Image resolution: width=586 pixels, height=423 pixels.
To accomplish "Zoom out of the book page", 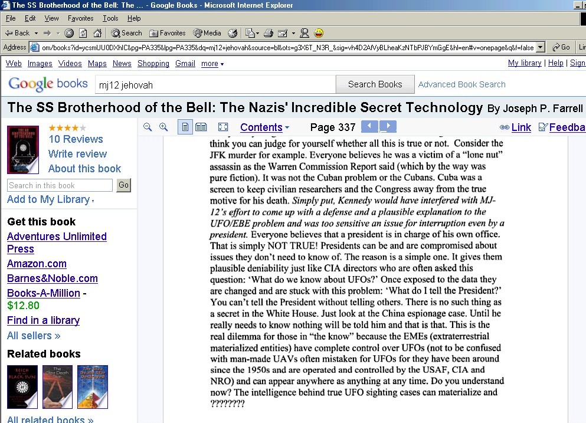I will pos(148,127).
